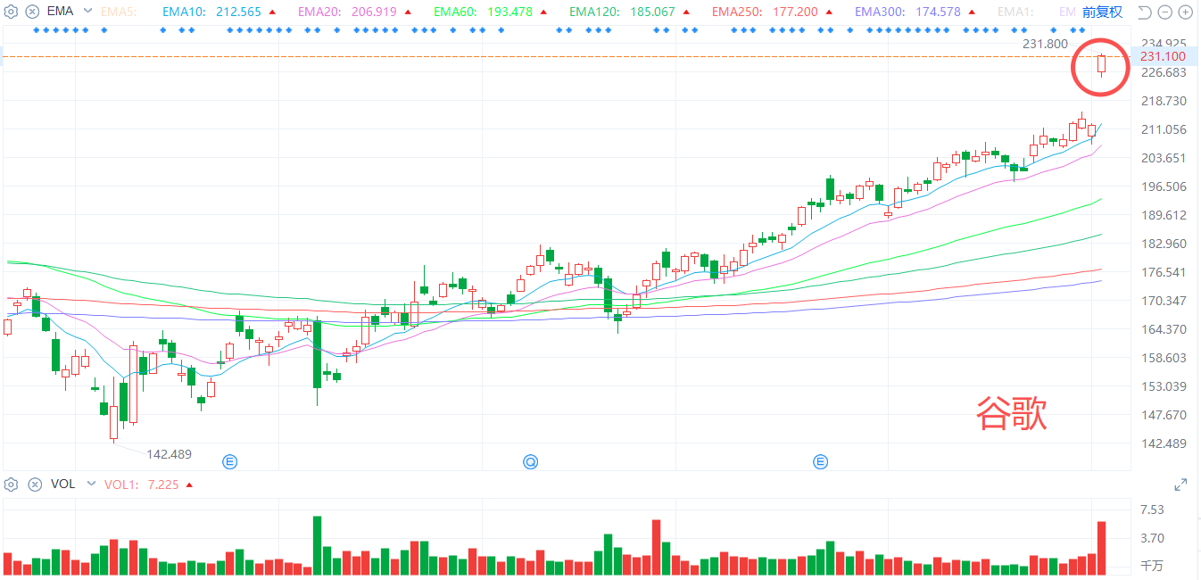Click the high price label 231.800

(1044, 44)
